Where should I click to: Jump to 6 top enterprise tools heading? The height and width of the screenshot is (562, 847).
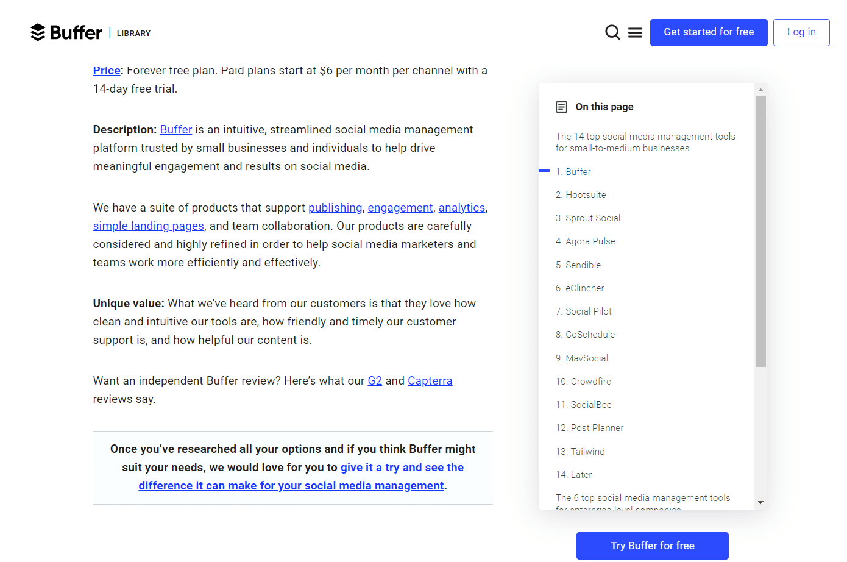(643, 501)
